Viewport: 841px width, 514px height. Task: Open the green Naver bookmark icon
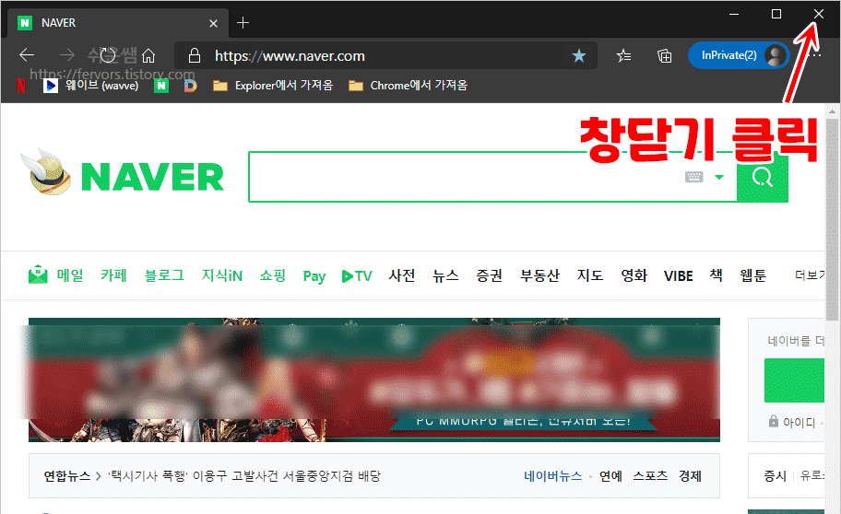[x=160, y=86]
